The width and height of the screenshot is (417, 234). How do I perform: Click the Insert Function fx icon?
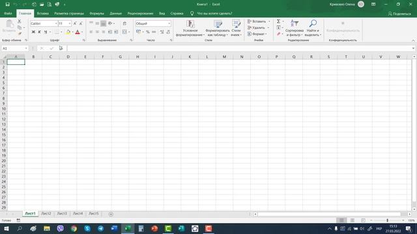61,48
